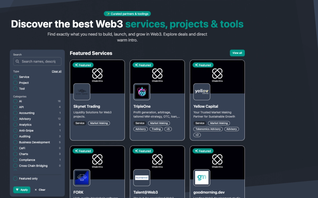Check the API category filter
The height and width of the screenshot is (198, 318).
point(15,107)
